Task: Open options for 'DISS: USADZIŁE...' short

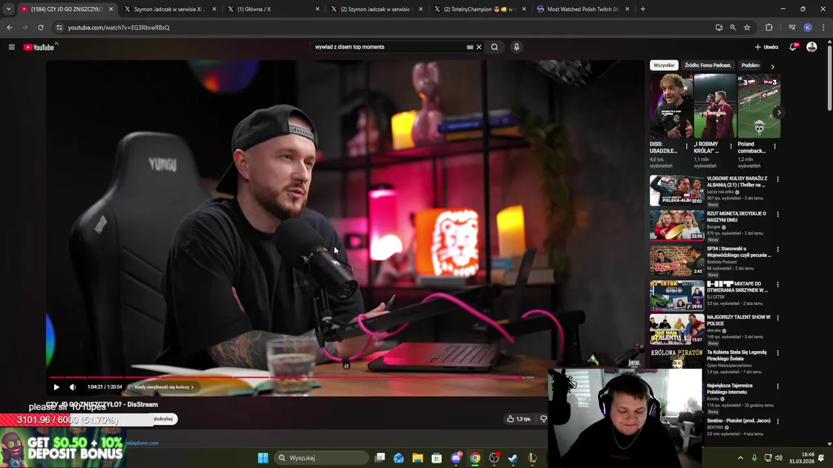Action: tap(687, 146)
